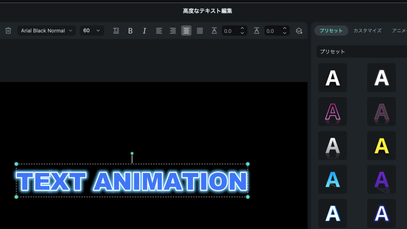
Task: Increase the line spacing value
Action: click(x=285, y=28)
